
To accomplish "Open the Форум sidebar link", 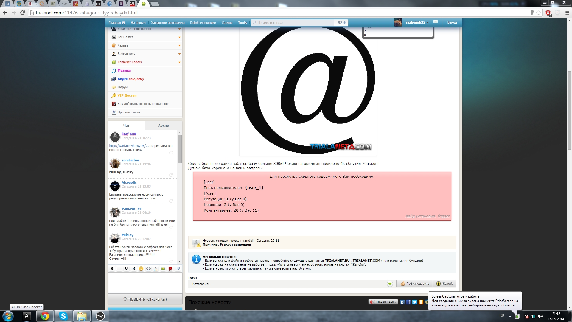I will click(122, 87).
